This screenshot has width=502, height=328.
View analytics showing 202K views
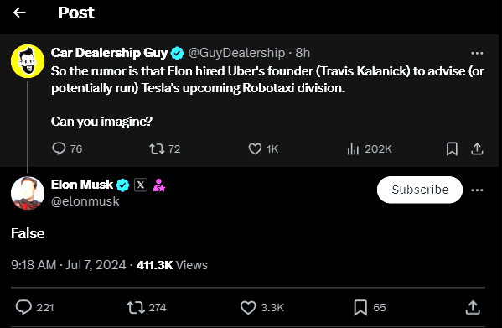click(x=369, y=149)
